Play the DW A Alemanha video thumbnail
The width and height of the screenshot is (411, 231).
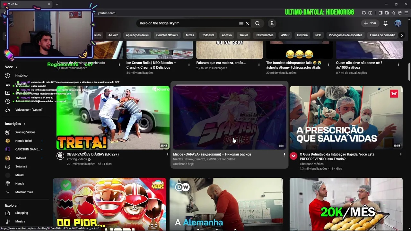[226, 204]
